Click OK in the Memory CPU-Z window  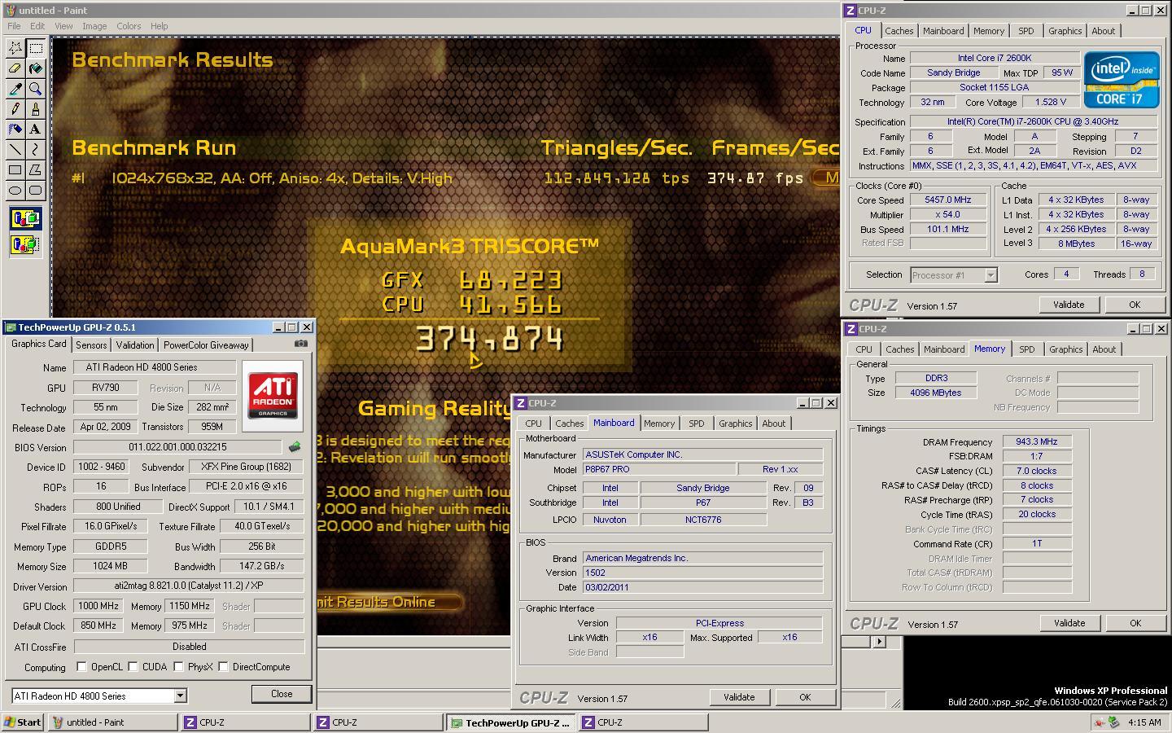(1135, 623)
